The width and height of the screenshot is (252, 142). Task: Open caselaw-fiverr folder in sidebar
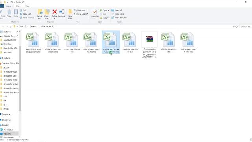pyautogui.click(x=9, y=40)
